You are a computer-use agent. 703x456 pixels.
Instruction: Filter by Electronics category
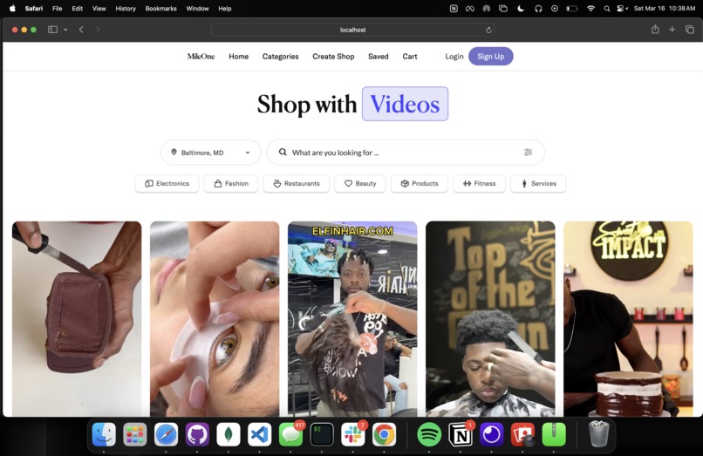tap(167, 183)
